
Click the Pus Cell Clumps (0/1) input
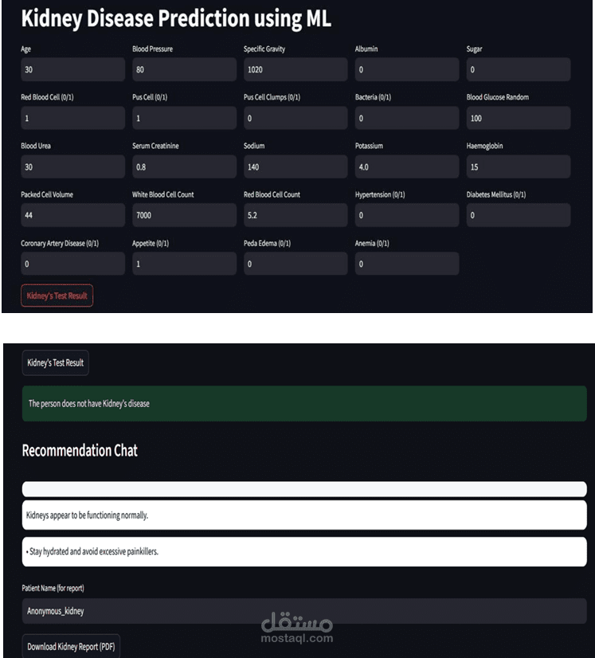pyautogui.click(x=296, y=118)
